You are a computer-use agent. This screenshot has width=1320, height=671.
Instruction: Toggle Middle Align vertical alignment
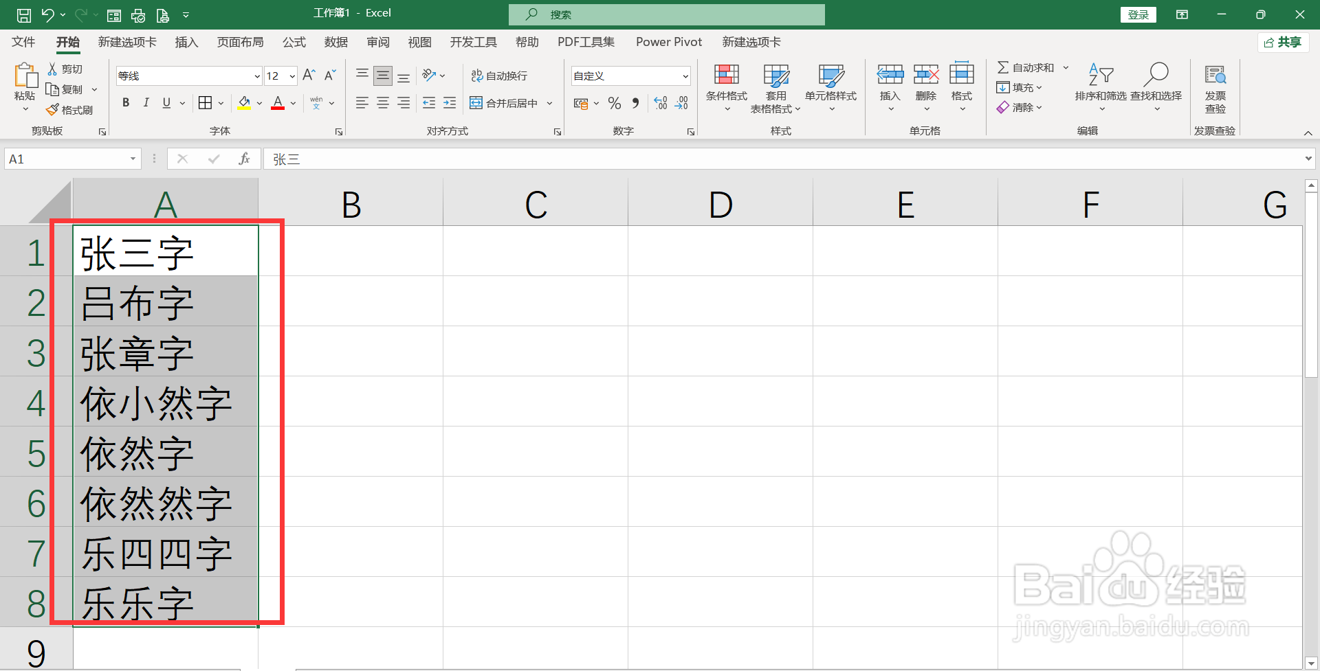click(x=383, y=76)
